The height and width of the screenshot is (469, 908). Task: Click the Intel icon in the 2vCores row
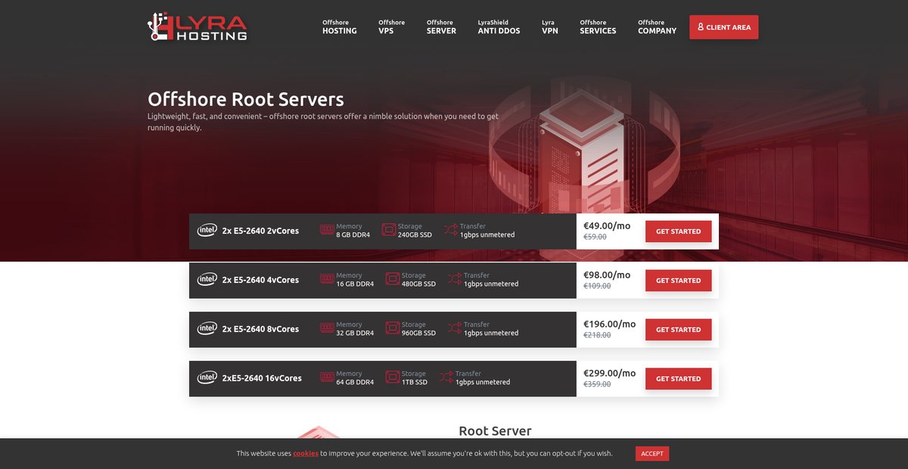[207, 230]
